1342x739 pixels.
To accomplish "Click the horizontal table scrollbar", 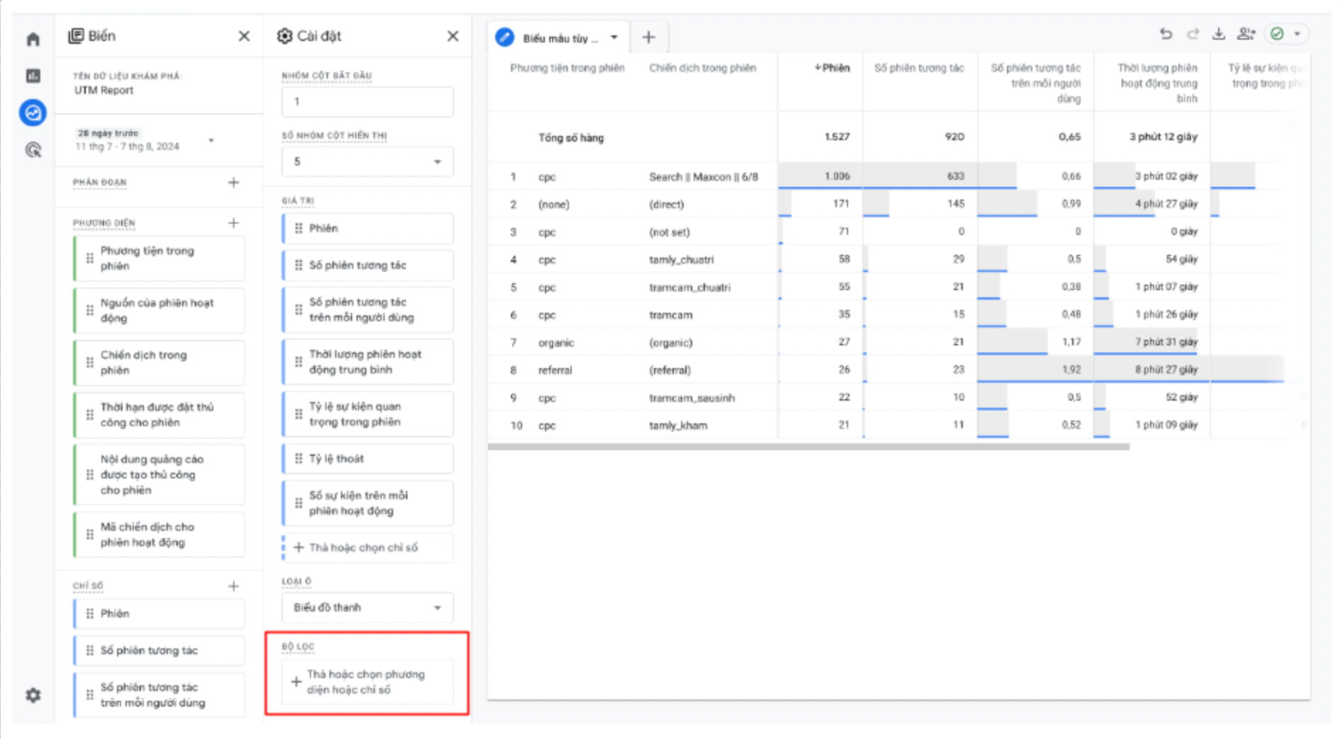I will [808, 447].
